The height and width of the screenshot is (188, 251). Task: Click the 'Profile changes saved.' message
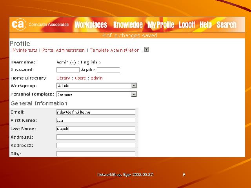[x=130, y=35]
